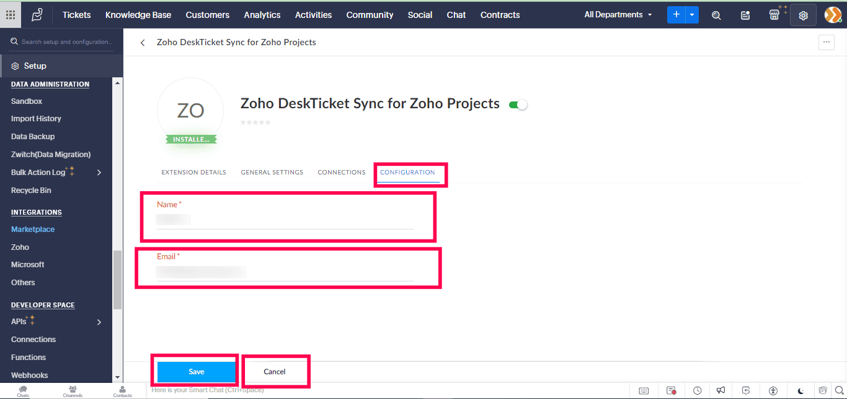The image size is (847, 399).
Task: Open Recycle Bin in sidebar
Action: point(31,191)
